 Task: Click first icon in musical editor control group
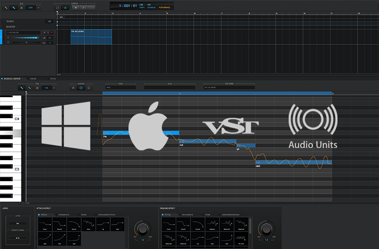[73, 88]
